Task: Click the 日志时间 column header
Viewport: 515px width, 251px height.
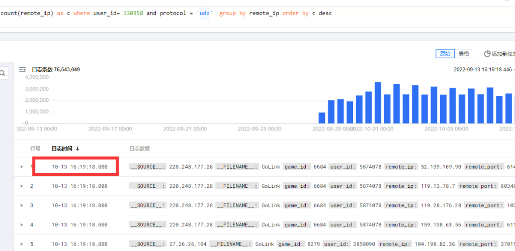Action: point(62,149)
